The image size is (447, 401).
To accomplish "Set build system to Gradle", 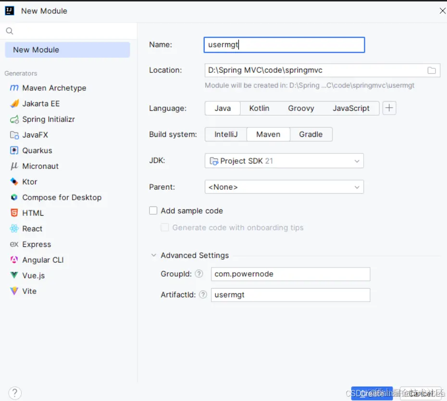I will 310,134.
